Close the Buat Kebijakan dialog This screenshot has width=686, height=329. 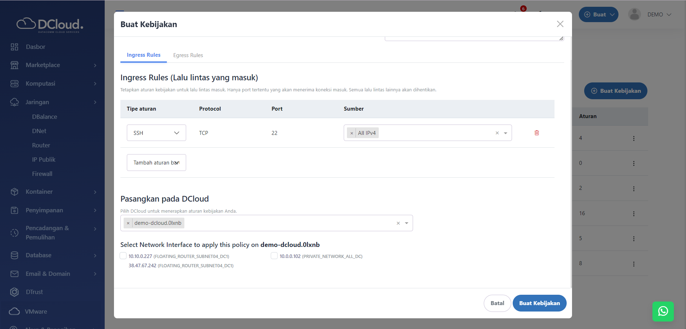(x=560, y=24)
